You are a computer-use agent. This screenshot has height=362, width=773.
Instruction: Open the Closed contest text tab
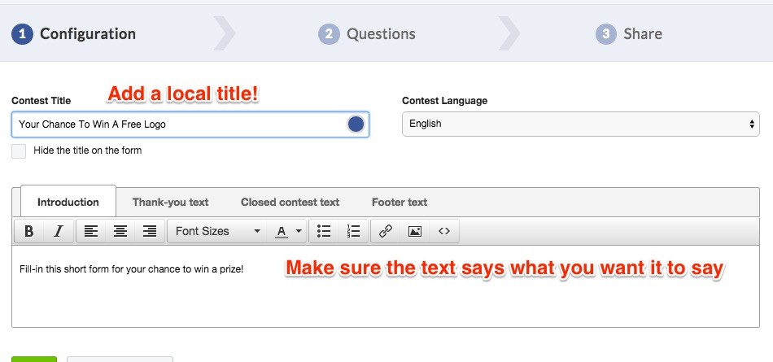[290, 203]
